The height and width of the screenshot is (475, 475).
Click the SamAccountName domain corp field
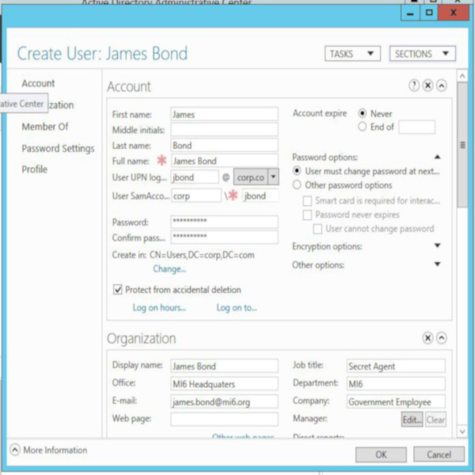coord(196,196)
